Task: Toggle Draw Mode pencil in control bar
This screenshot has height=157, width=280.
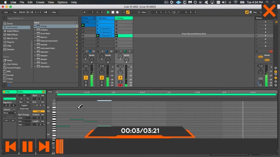Action: pyautogui.click(x=247, y=12)
